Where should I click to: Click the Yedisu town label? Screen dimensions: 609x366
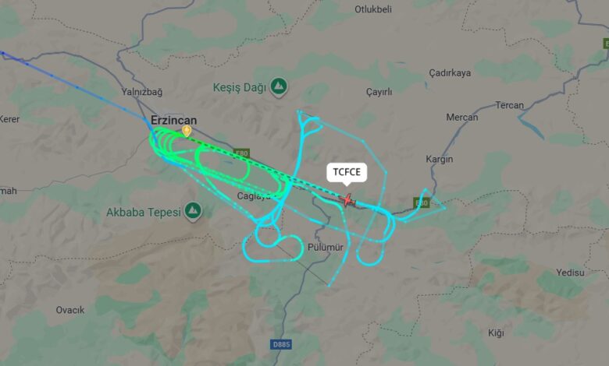tap(570, 273)
